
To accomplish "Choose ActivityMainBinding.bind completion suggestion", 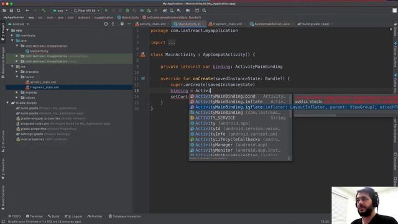I will click(x=239, y=96).
